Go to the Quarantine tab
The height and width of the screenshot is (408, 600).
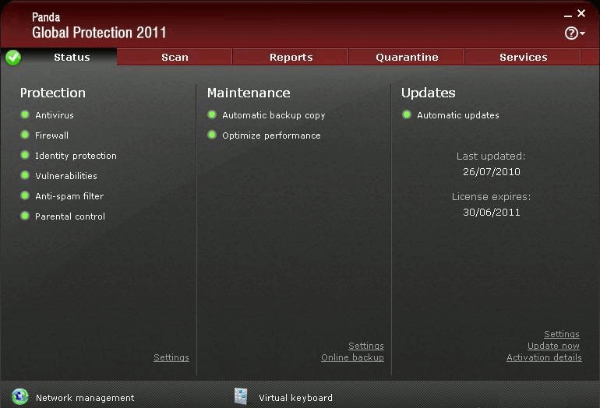407,58
